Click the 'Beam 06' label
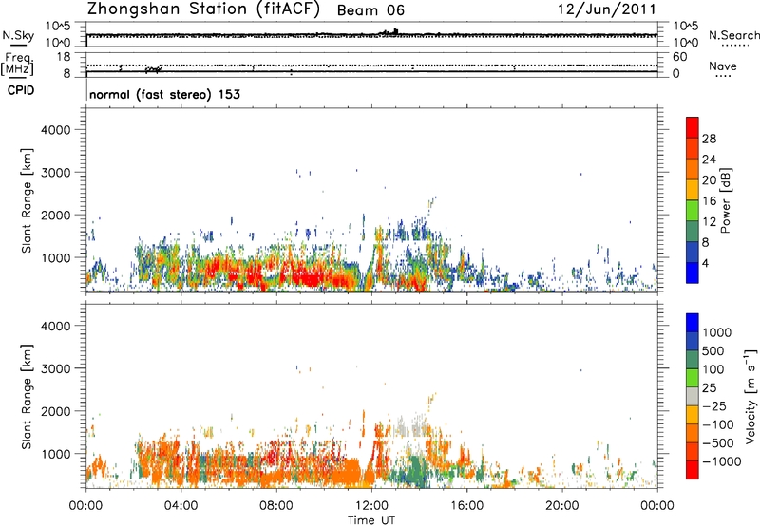The image size is (760, 526). point(370,10)
